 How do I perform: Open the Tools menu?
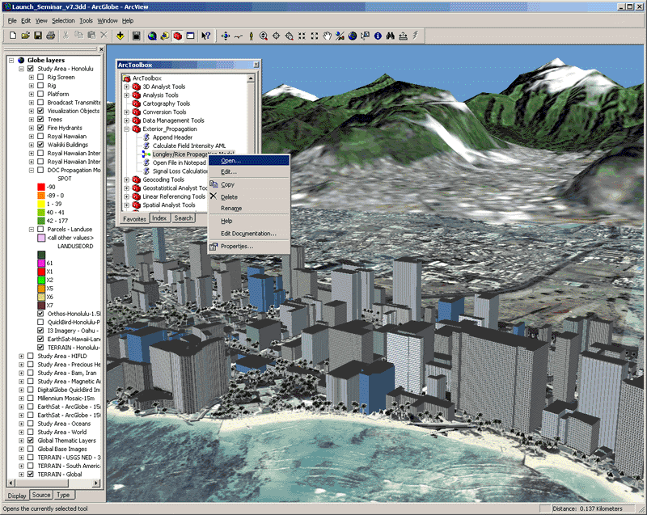[86, 21]
